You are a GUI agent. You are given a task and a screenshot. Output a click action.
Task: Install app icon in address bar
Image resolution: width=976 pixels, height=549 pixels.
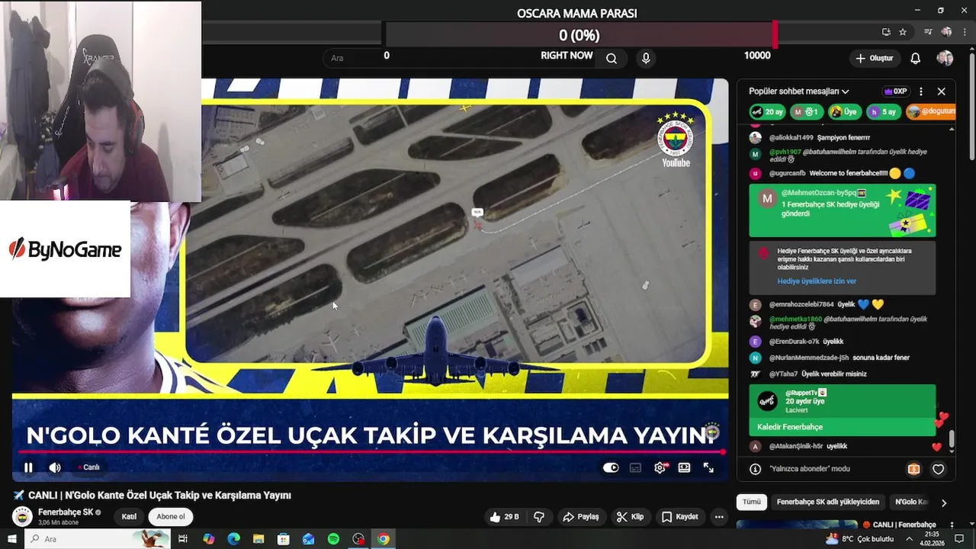click(886, 32)
